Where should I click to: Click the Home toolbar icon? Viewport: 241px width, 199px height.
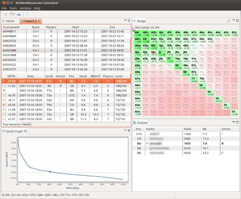point(6,14)
